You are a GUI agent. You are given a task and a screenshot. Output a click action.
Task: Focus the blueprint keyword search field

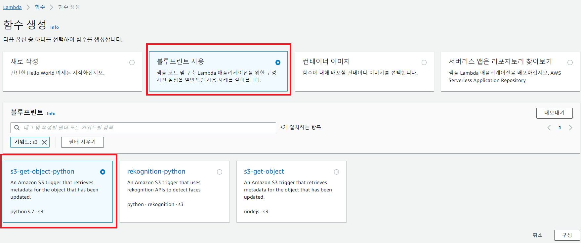pyautogui.click(x=143, y=128)
